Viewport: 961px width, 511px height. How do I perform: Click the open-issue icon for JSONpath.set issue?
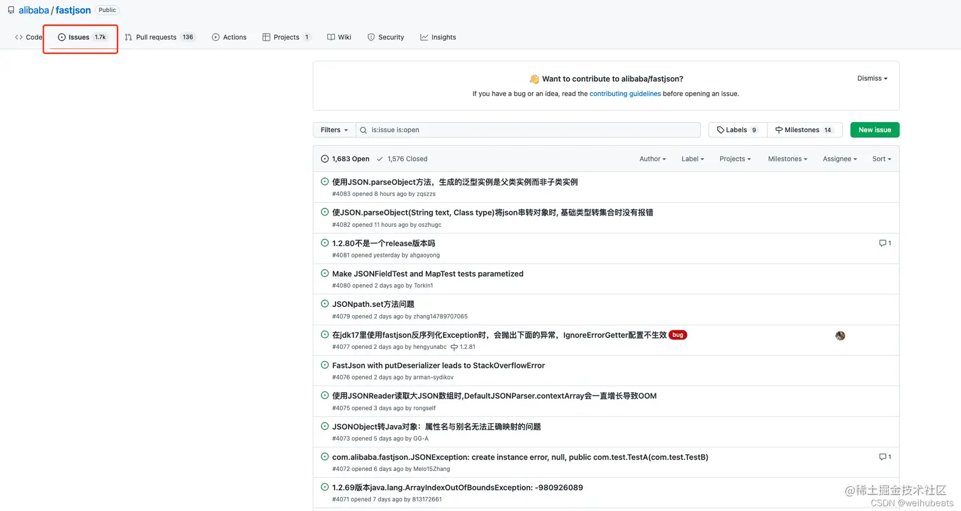click(x=325, y=304)
